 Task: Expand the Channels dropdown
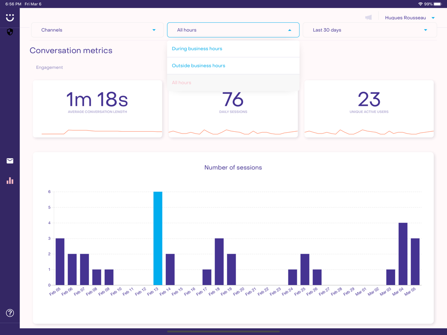pos(97,30)
